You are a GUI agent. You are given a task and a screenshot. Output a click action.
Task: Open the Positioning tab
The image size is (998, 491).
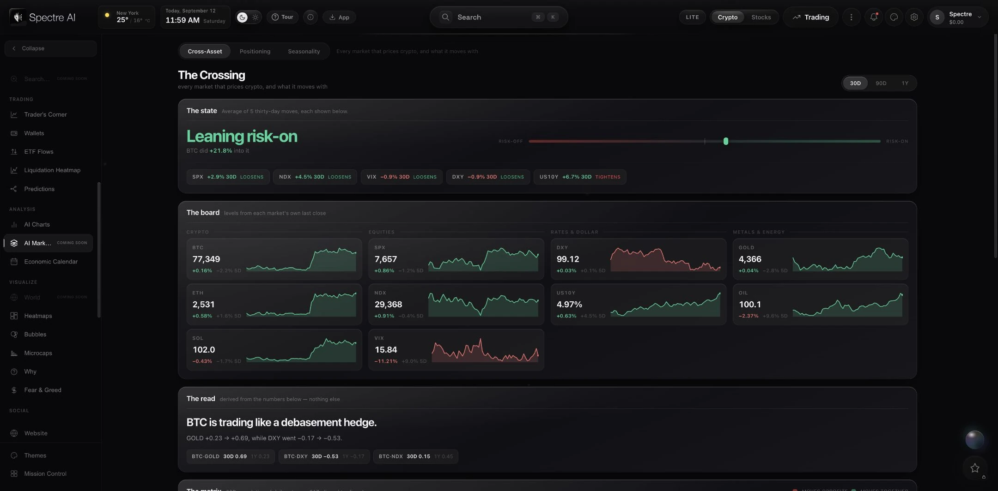coord(255,51)
